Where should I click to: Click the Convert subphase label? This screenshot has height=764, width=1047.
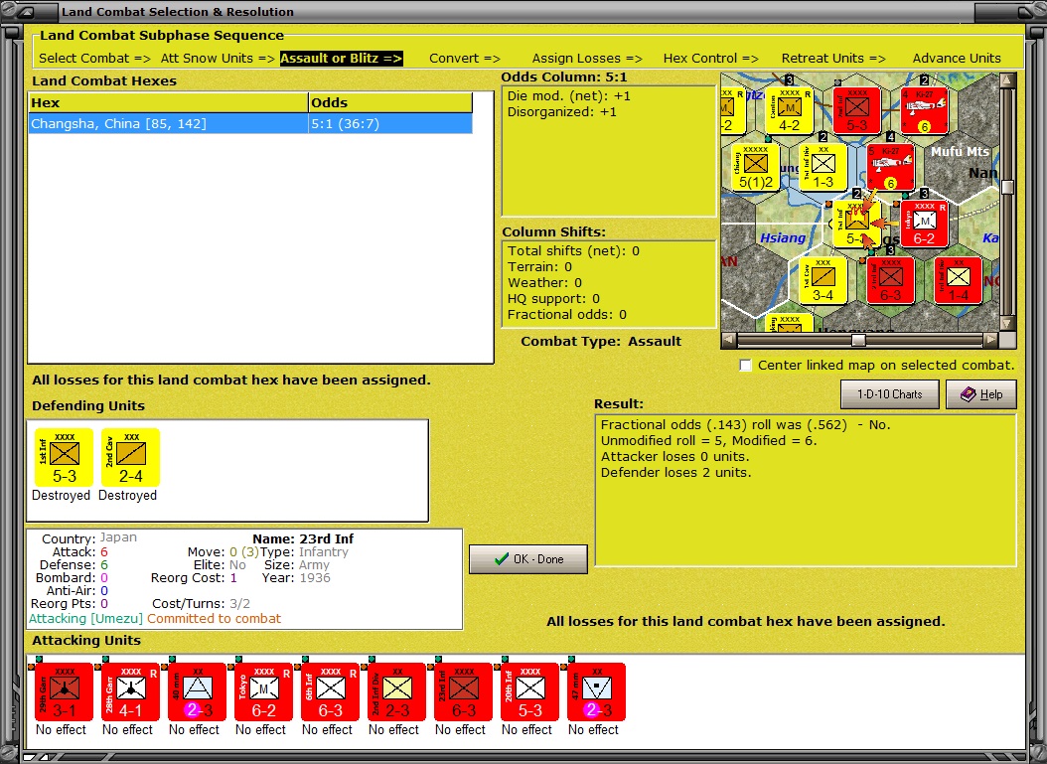tap(465, 58)
